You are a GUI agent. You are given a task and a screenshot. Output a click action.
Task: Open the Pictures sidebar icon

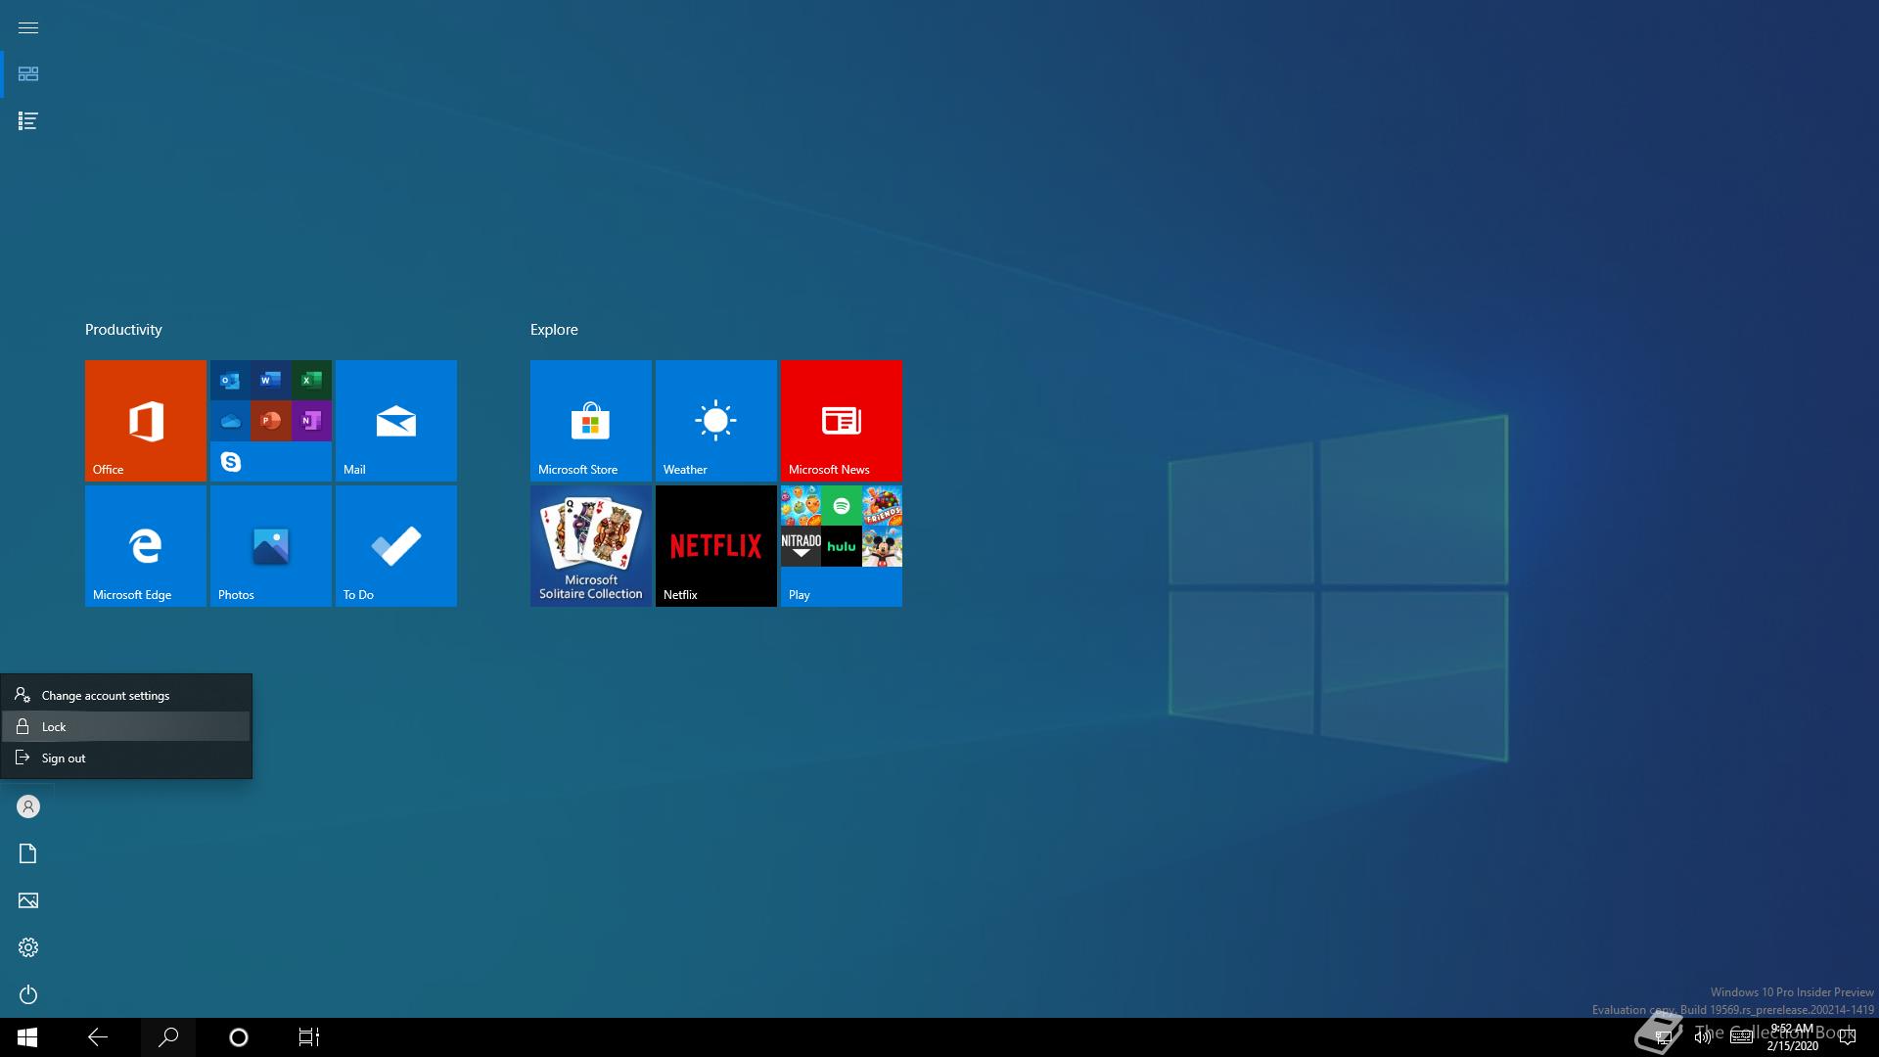pyautogui.click(x=28, y=900)
